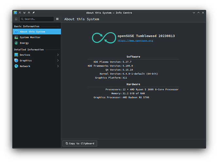218x163 pixels.
Task: Click the Software section heading
Action: click(x=133, y=57)
